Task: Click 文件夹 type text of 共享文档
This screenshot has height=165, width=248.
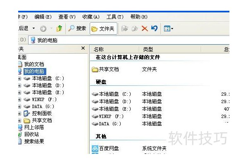Action: point(149,69)
